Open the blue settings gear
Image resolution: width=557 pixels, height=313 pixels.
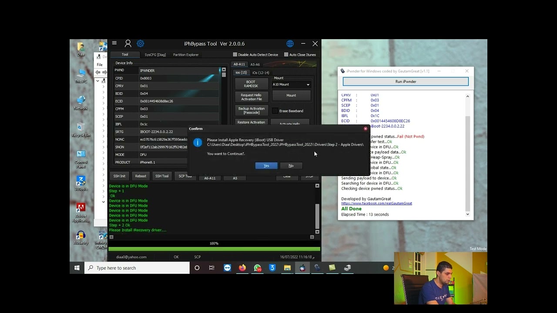click(x=140, y=43)
